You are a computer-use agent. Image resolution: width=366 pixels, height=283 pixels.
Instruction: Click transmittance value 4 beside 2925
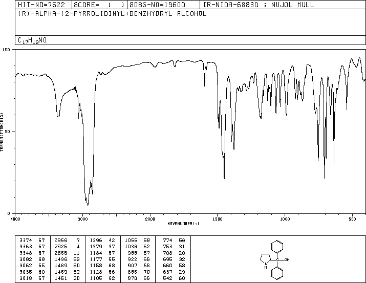tap(78, 247)
